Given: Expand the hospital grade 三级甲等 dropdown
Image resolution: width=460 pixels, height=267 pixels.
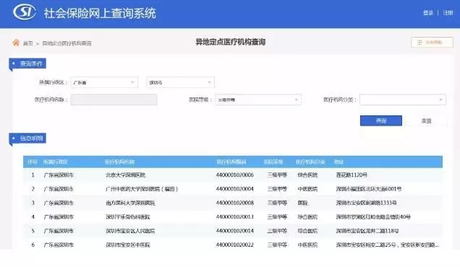Looking at the screenshot, I should click(258, 100).
